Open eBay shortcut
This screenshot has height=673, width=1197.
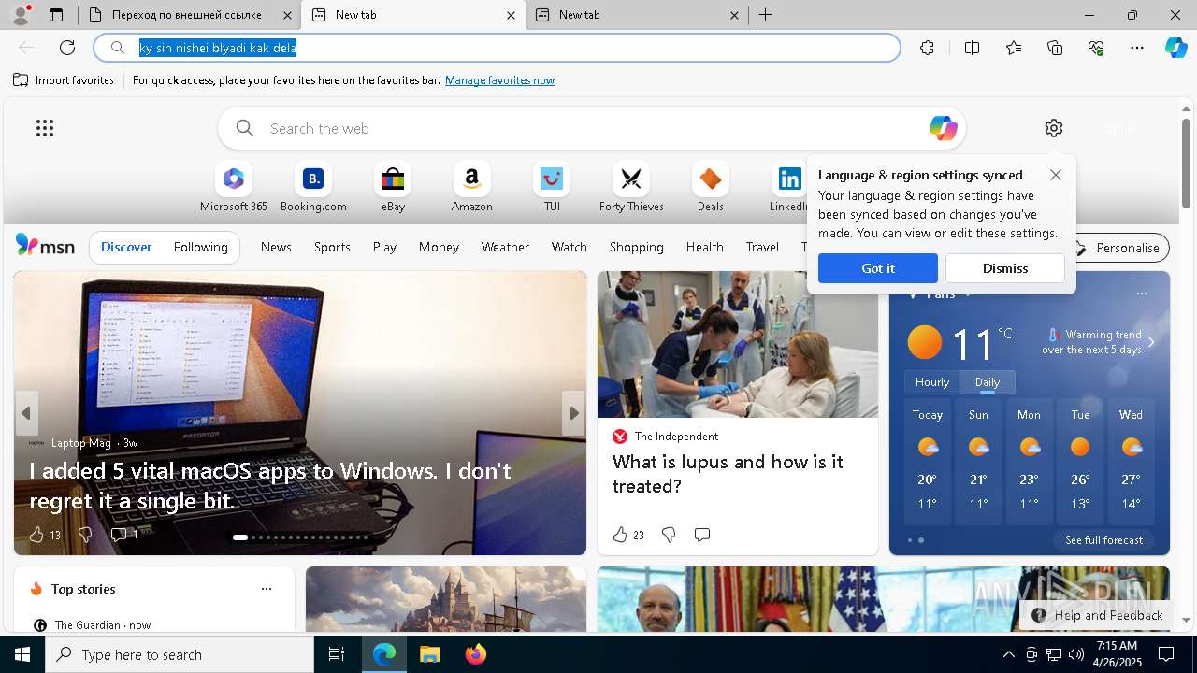click(393, 187)
